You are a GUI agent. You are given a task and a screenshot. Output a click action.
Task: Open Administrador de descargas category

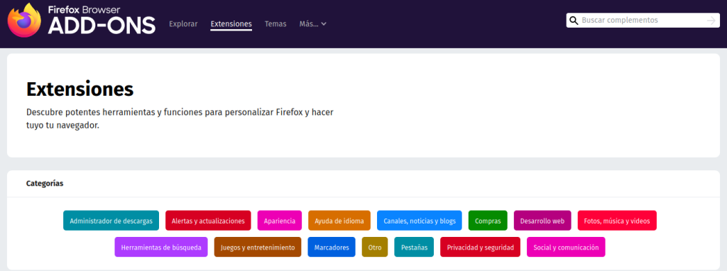[x=111, y=221]
